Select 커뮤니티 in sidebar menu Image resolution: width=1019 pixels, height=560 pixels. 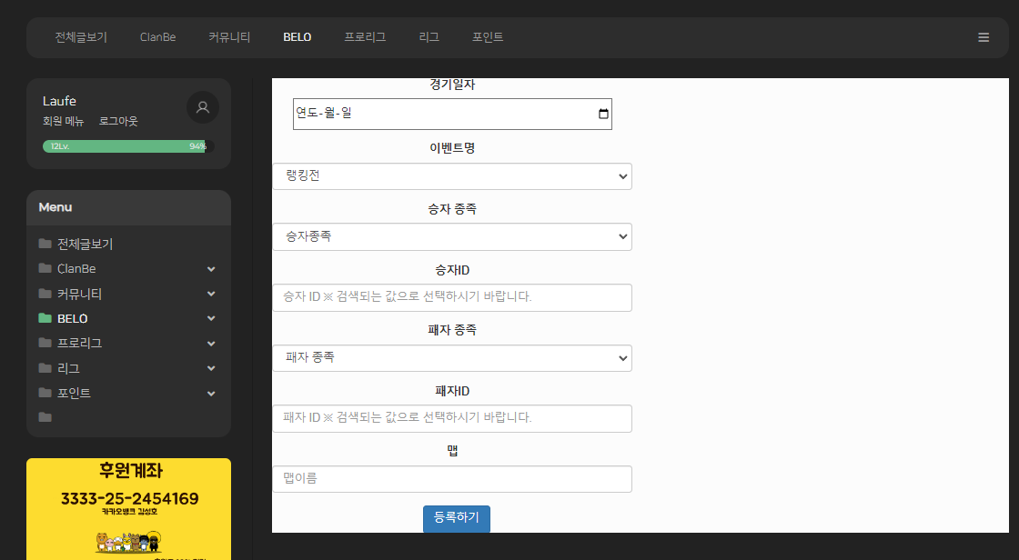[x=79, y=294]
